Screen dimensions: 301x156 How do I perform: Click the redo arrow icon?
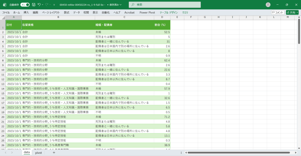[47, 5]
